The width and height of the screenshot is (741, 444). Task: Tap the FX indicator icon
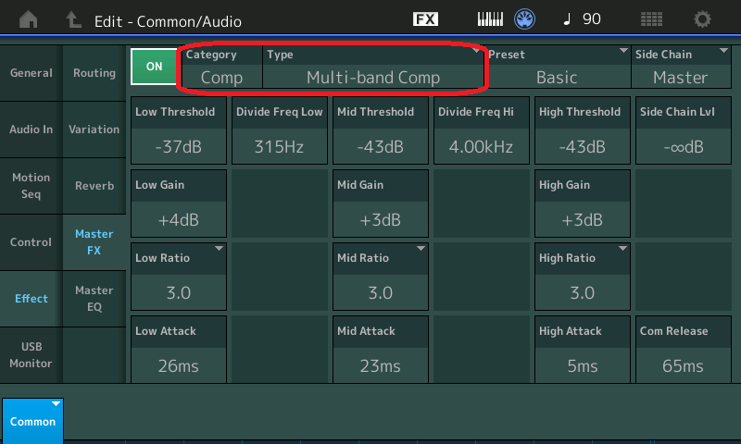(425, 18)
